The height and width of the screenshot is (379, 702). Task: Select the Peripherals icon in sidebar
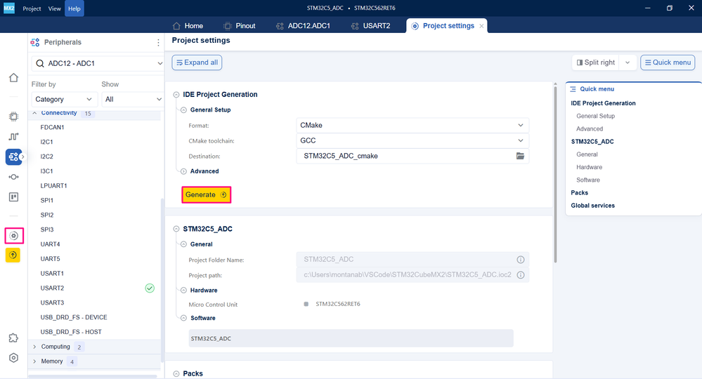tap(13, 157)
